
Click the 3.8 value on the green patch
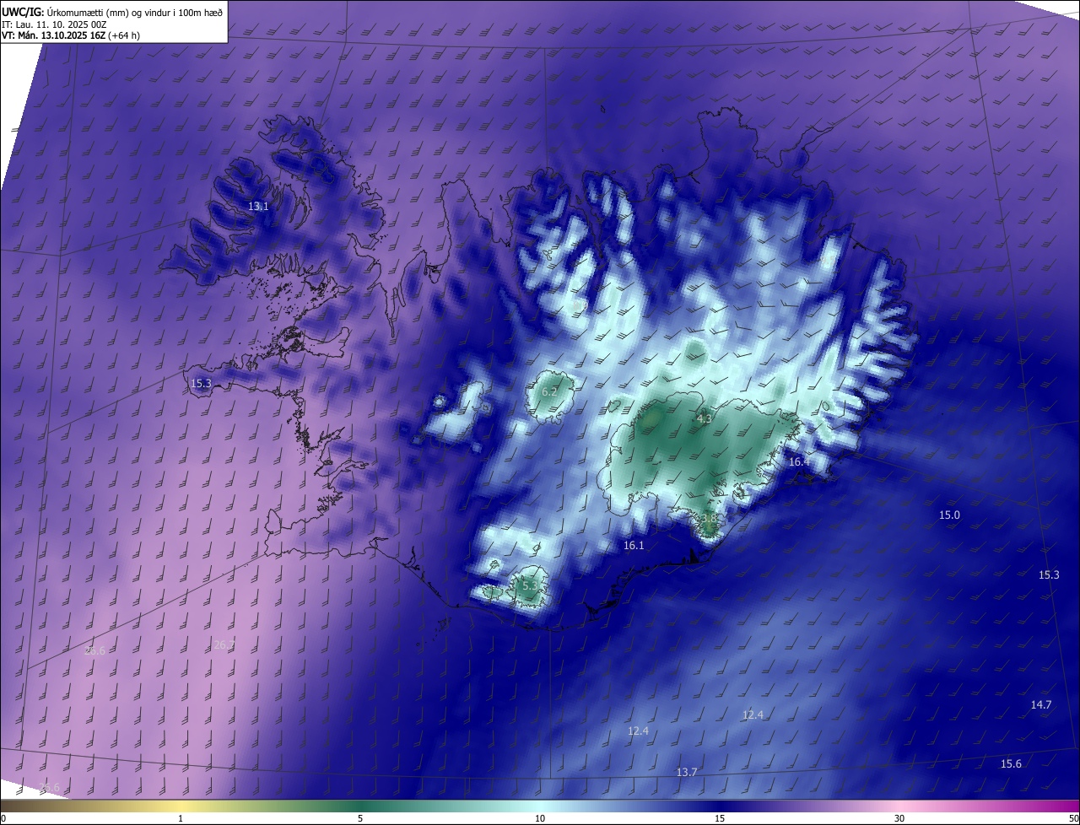click(x=709, y=518)
